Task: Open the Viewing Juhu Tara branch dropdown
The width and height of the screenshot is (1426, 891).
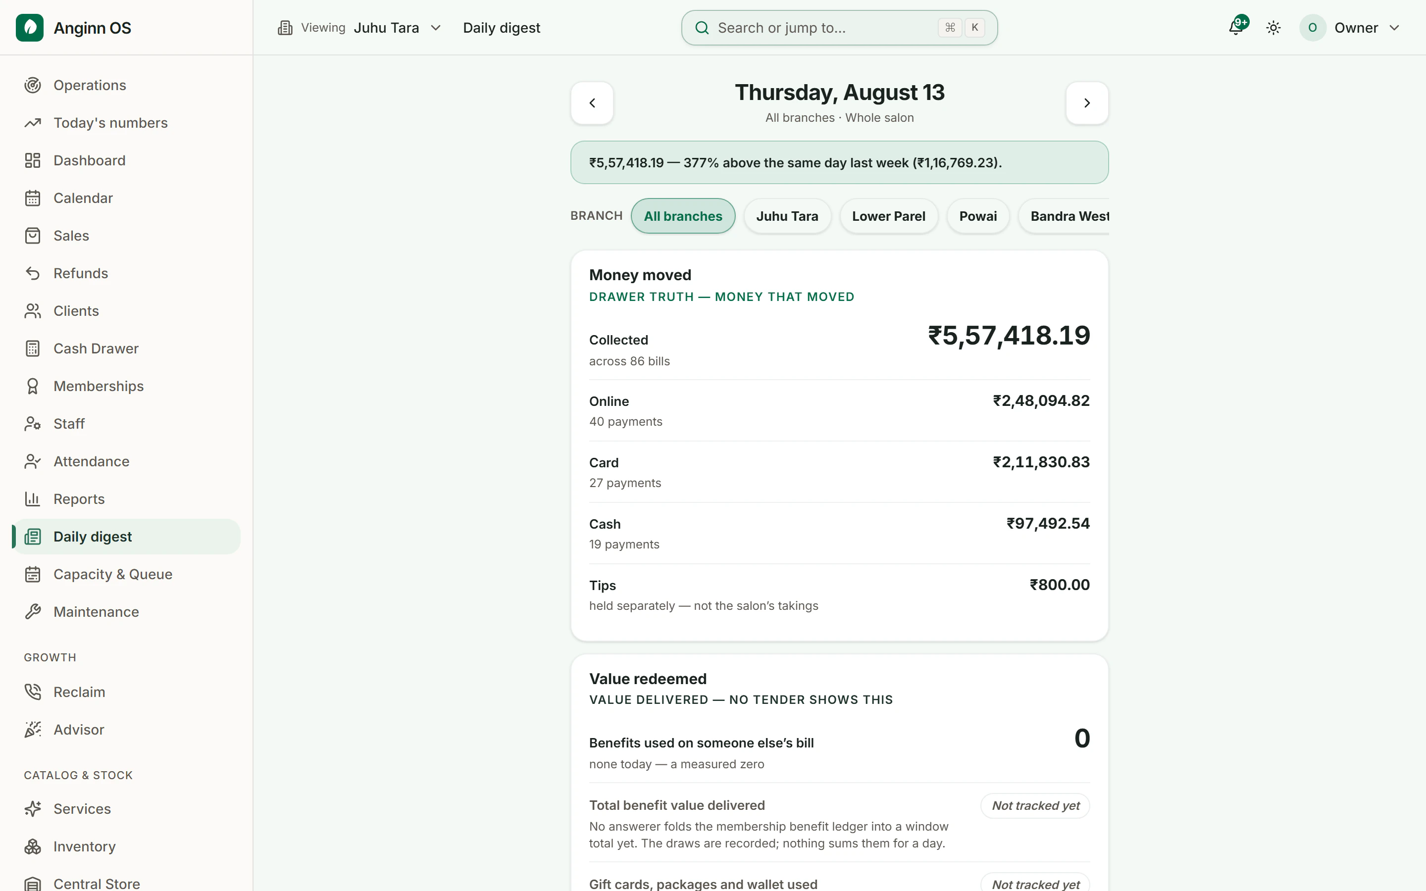Action: pyautogui.click(x=359, y=28)
